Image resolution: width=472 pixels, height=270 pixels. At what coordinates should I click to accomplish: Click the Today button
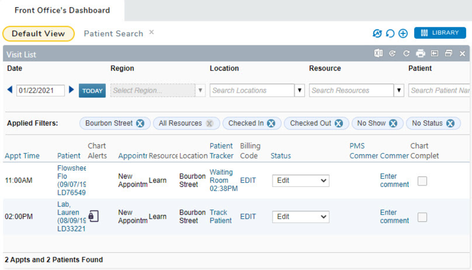point(92,90)
